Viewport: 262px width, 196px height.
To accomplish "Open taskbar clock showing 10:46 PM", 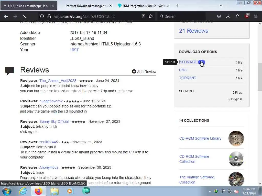I will (249, 191).
